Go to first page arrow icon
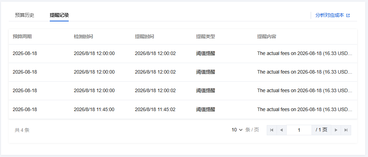 272,130
